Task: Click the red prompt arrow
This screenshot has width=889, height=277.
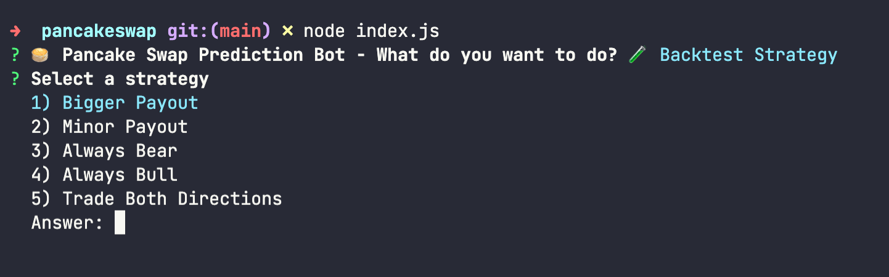Action: point(15,31)
